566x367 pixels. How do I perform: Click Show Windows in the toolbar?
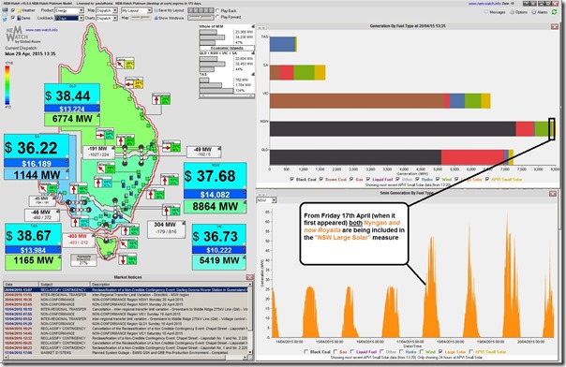tap(170, 18)
